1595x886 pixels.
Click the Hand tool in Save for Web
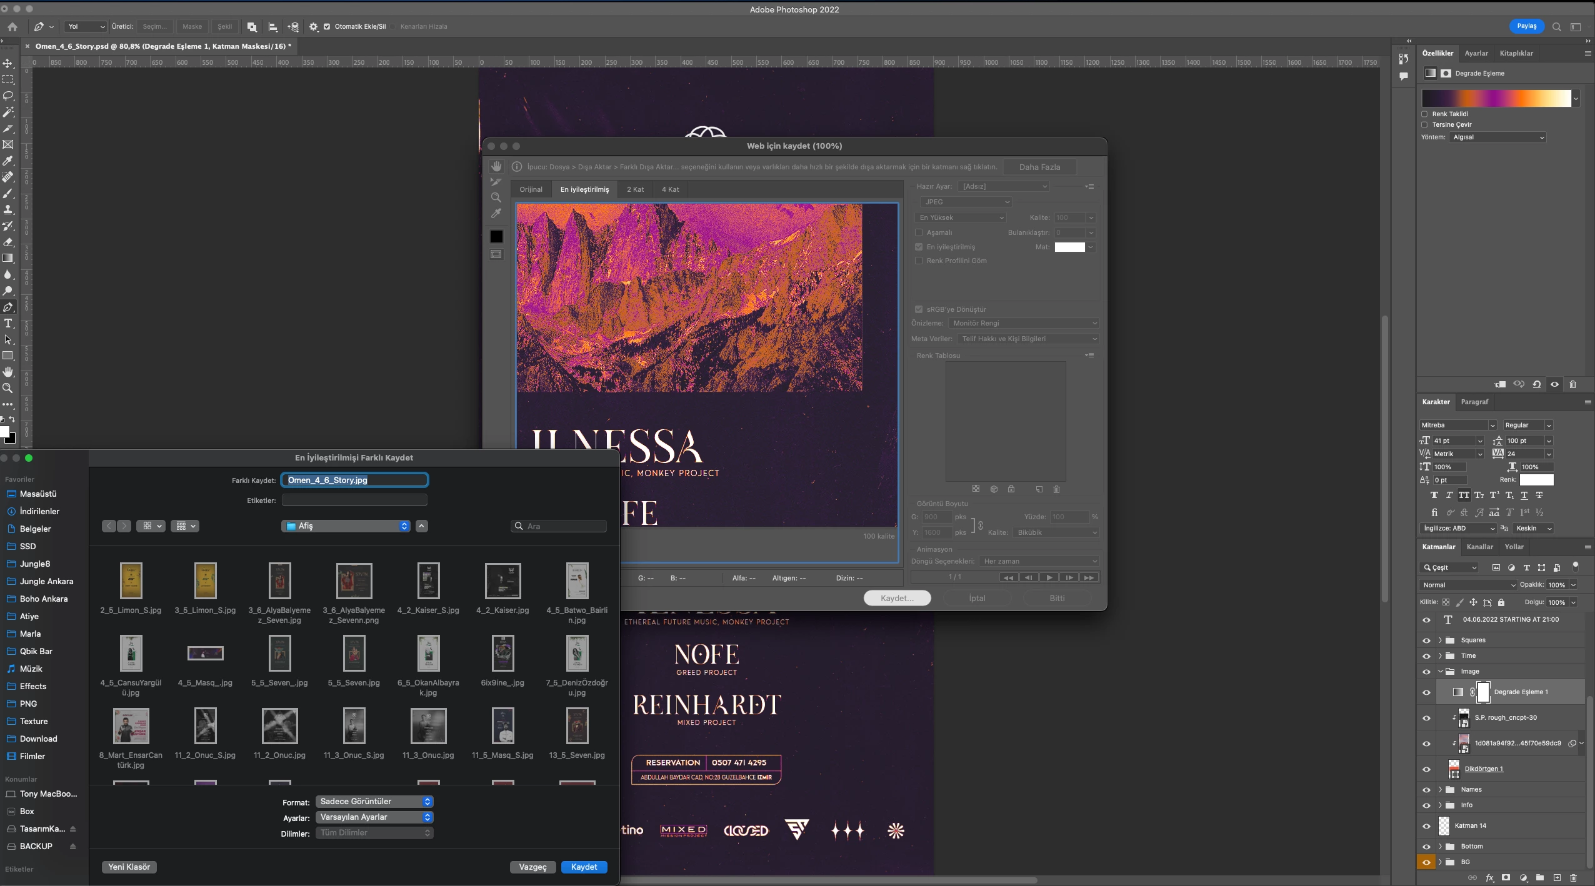(x=496, y=166)
